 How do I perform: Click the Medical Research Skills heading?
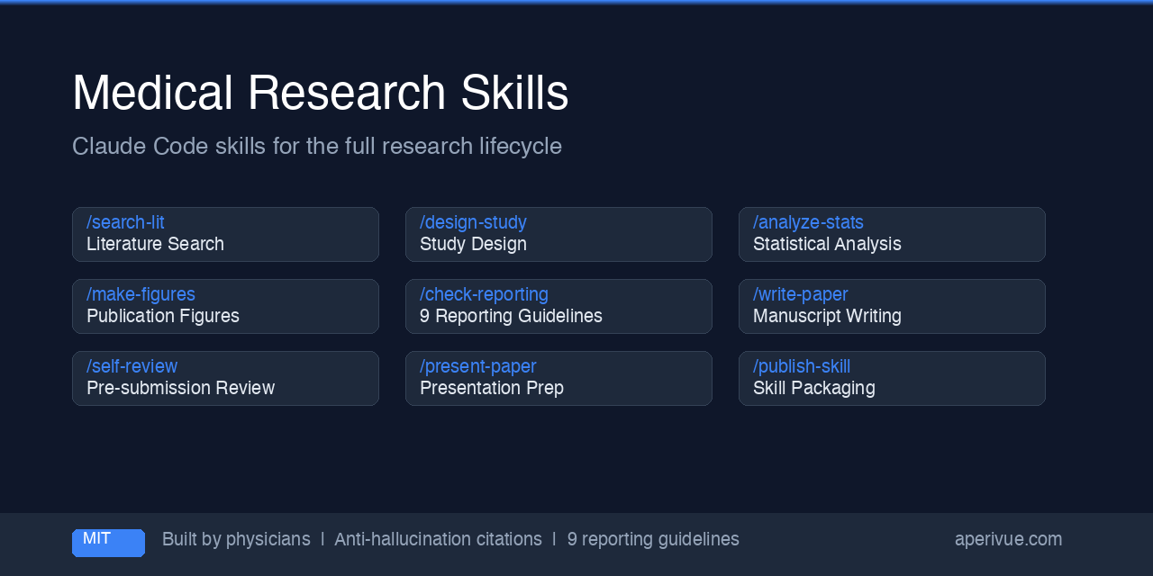coord(320,91)
